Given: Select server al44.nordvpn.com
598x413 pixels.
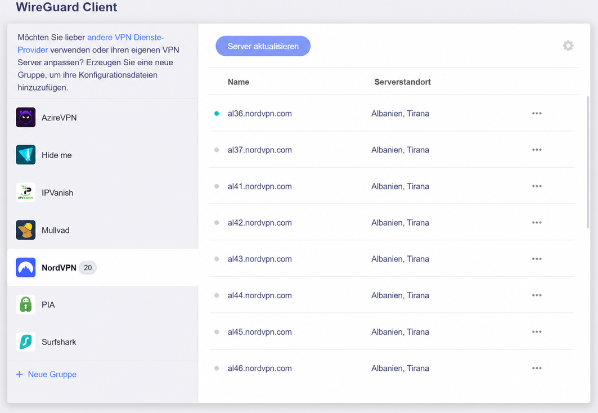Looking at the screenshot, I should (x=260, y=295).
